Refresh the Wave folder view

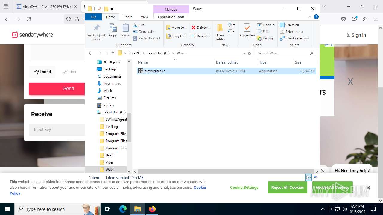click(250, 53)
